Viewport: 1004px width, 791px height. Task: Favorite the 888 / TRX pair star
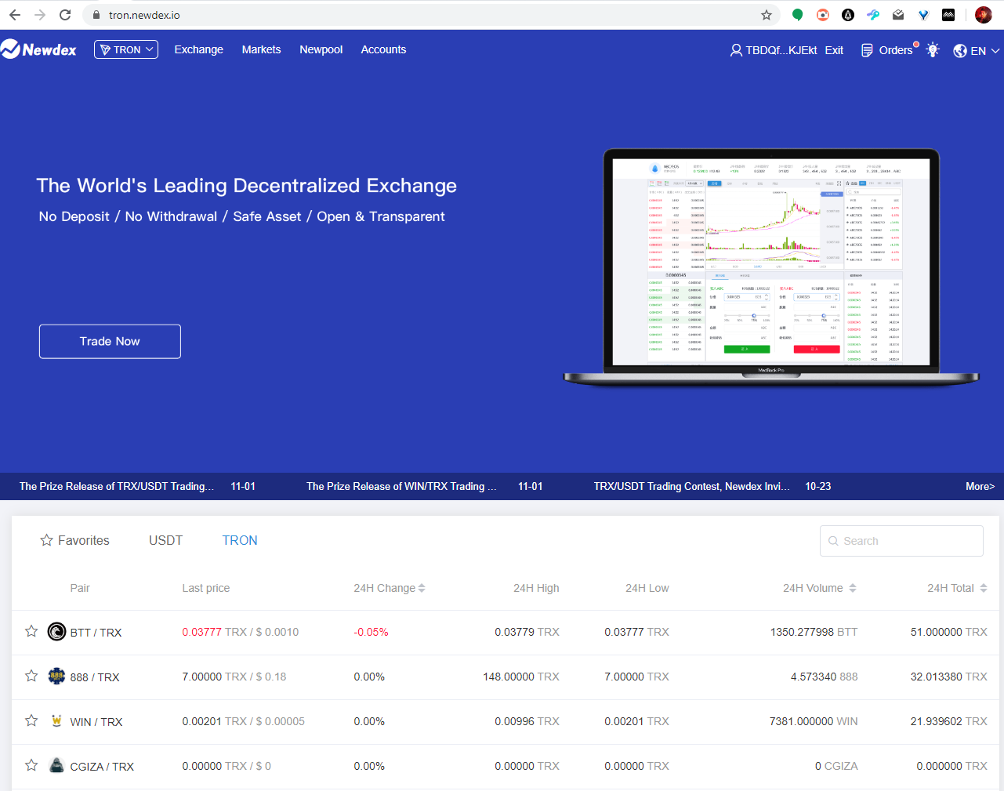pyautogui.click(x=31, y=676)
